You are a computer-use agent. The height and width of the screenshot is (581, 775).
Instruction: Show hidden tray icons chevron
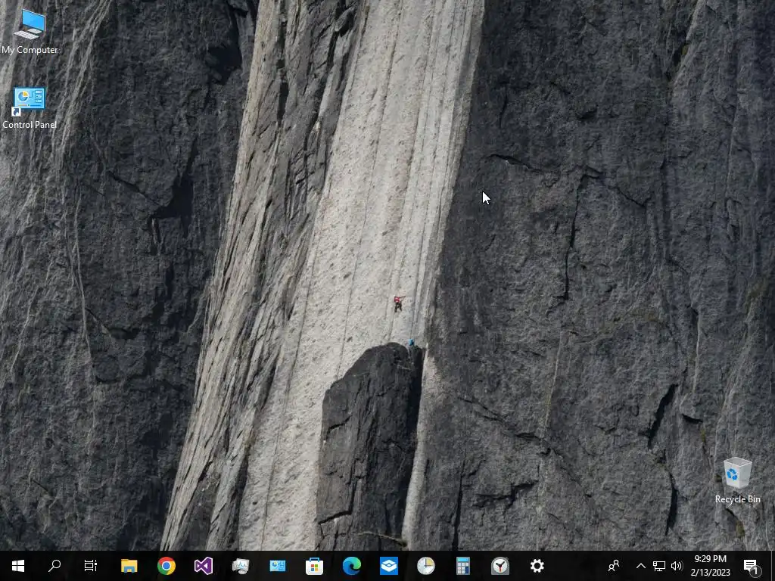[x=640, y=566]
